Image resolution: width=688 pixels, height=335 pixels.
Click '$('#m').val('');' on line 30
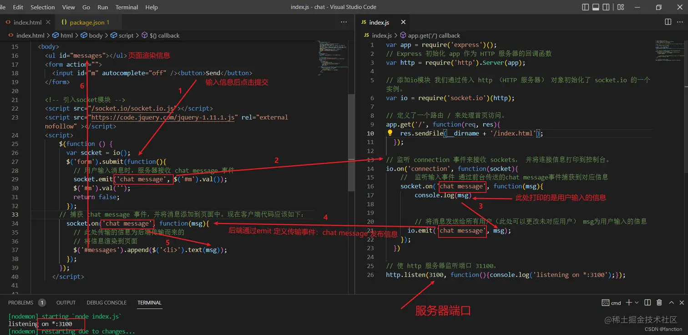101,188
